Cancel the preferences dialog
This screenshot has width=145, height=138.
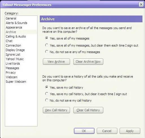(107, 131)
